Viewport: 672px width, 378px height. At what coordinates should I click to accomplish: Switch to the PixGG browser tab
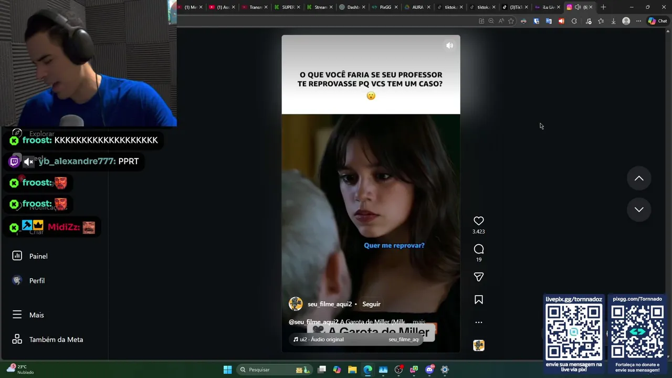[x=385, y=7]
